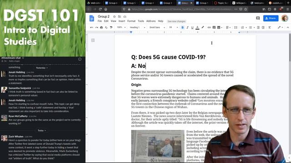Open the font size dropdown
Screen dimensions: 291x163
pos(173,27)
